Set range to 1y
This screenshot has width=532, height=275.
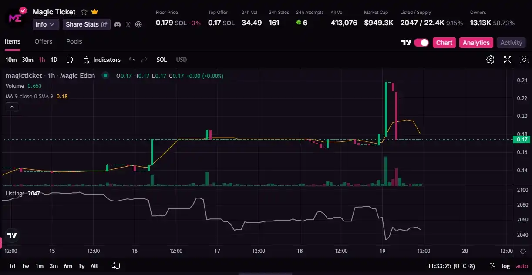pos(81,266)
